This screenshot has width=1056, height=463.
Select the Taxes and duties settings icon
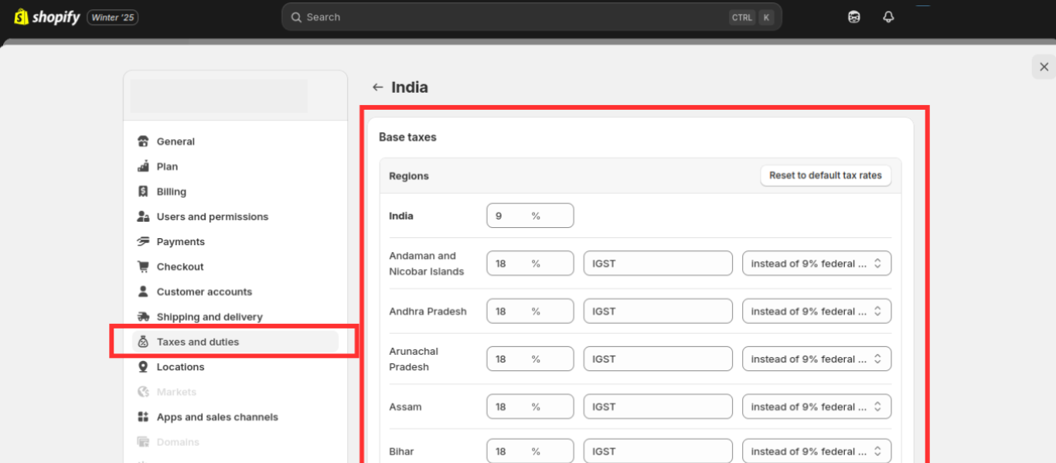143,341
